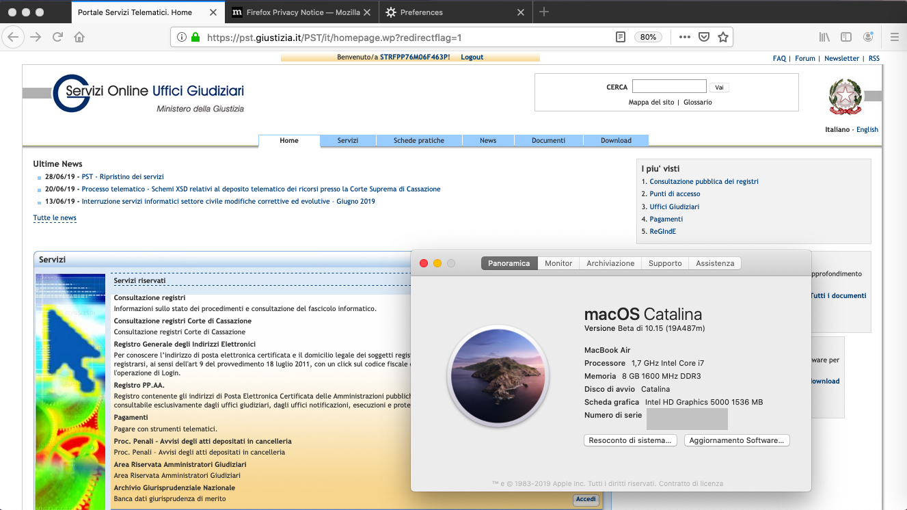Open Contratto di licenza link

coord(691,484)
